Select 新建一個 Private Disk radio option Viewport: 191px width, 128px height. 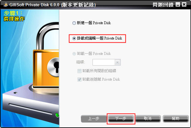click(x=74, y=23)
